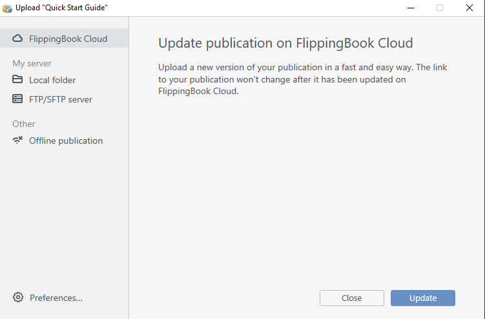Screen dimensions: 485x319
Task: Click the folder icon beside Local folder
Action: [17, 79]
